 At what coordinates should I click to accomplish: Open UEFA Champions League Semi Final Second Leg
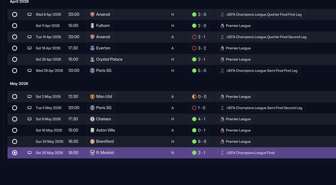261,108
